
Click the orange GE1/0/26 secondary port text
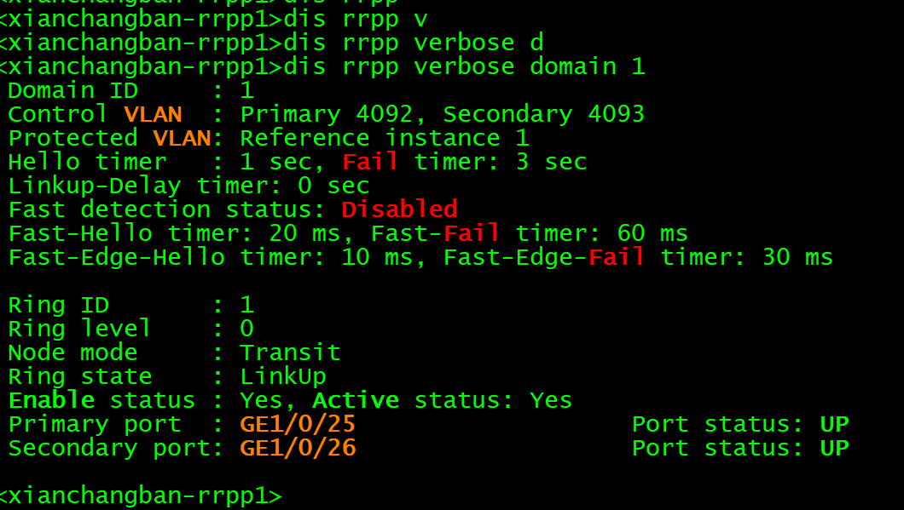[298, 448]
